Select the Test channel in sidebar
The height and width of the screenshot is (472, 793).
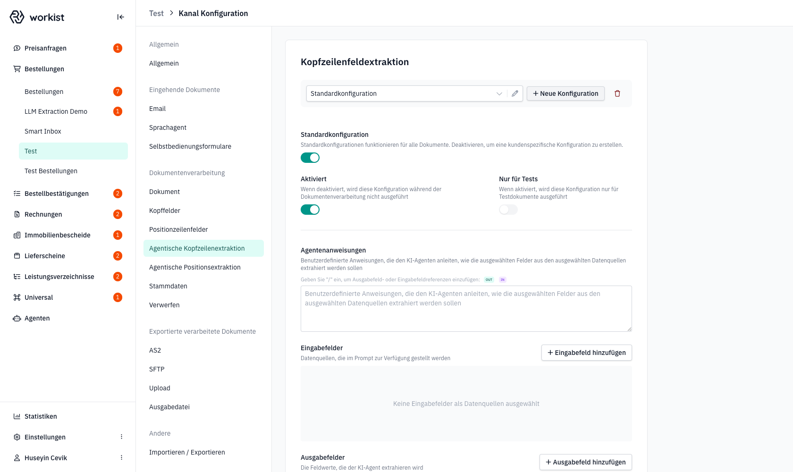pyautogui.click(x=73, y=151)
